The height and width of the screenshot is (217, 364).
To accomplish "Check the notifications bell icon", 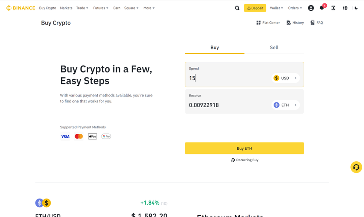I will pyautogui.click(x=322, y=8).
